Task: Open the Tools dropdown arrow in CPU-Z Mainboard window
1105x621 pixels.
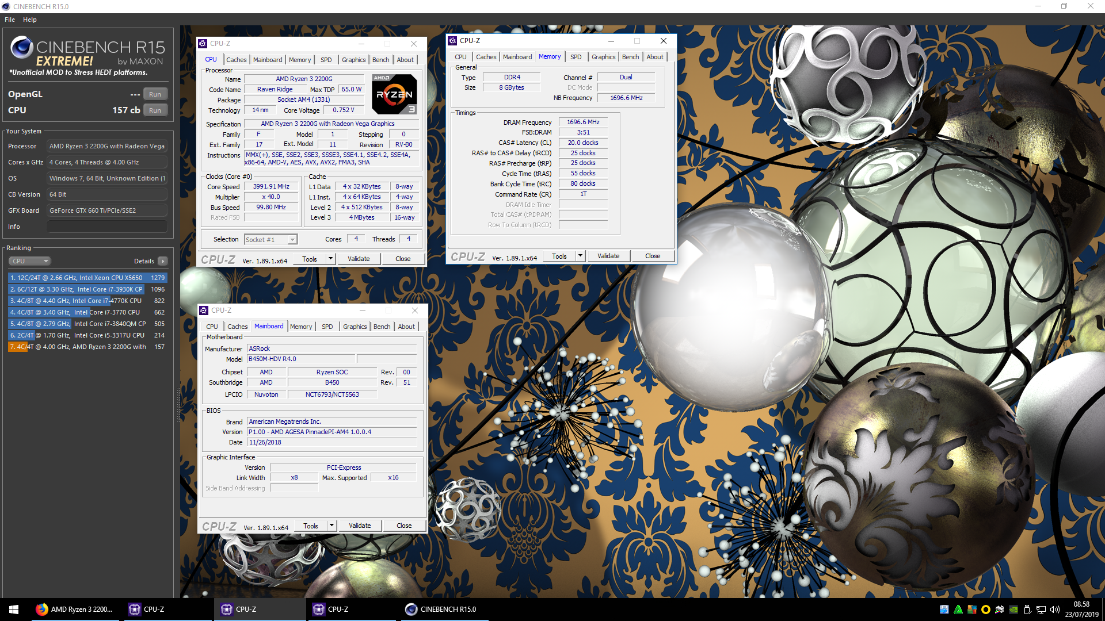Action: [x=332, y=526]
